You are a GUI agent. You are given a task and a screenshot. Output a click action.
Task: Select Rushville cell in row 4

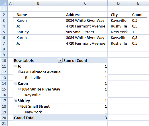click(118, 26)
